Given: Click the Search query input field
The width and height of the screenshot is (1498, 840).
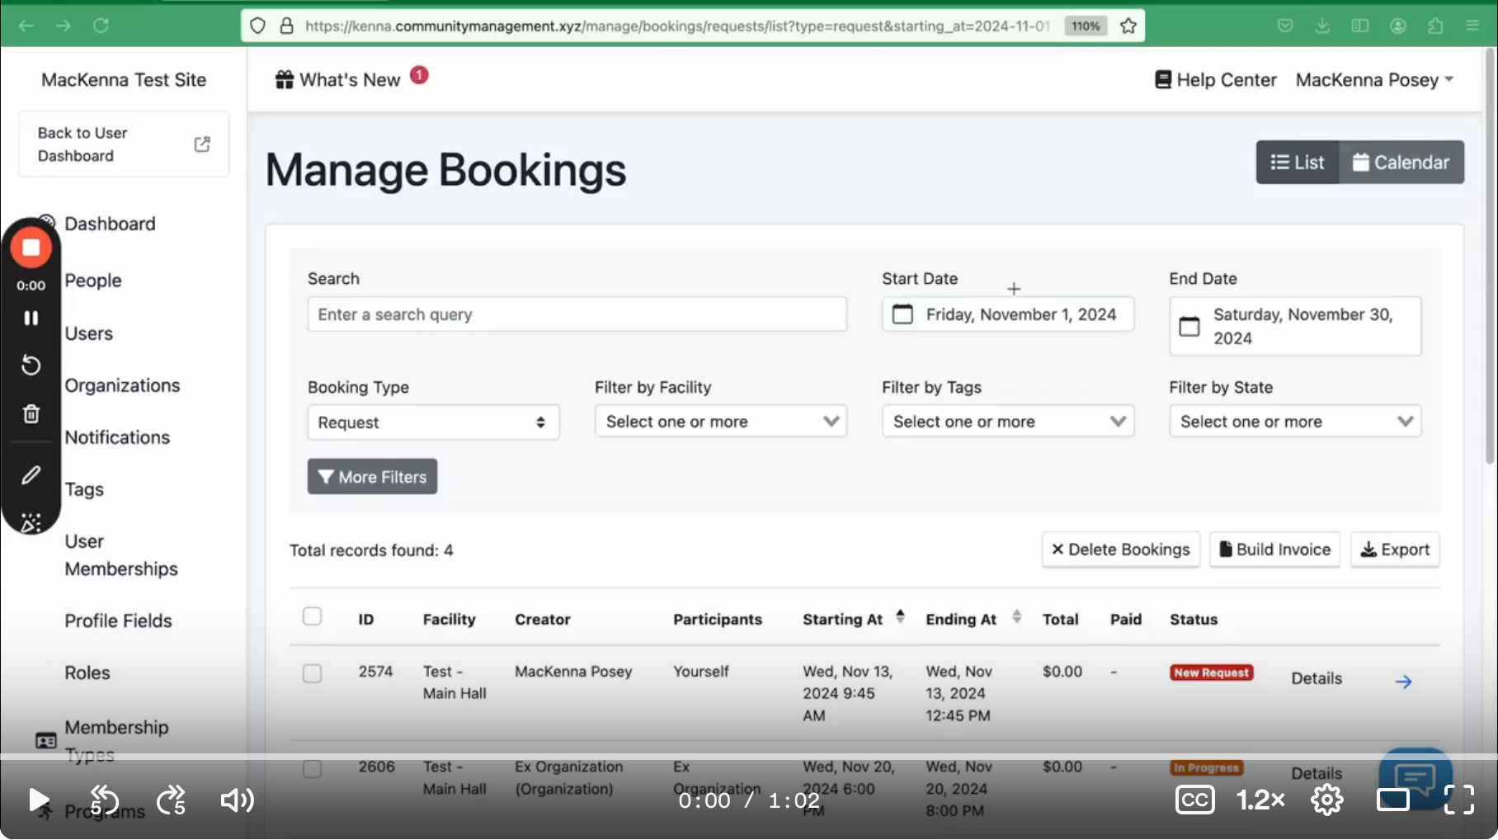Looking at the screenshot, I should pyautogui.click(x=577, y=314).
